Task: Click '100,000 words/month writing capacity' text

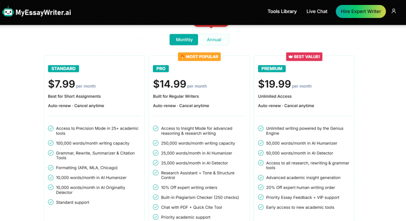Action: tap(92, 143)
